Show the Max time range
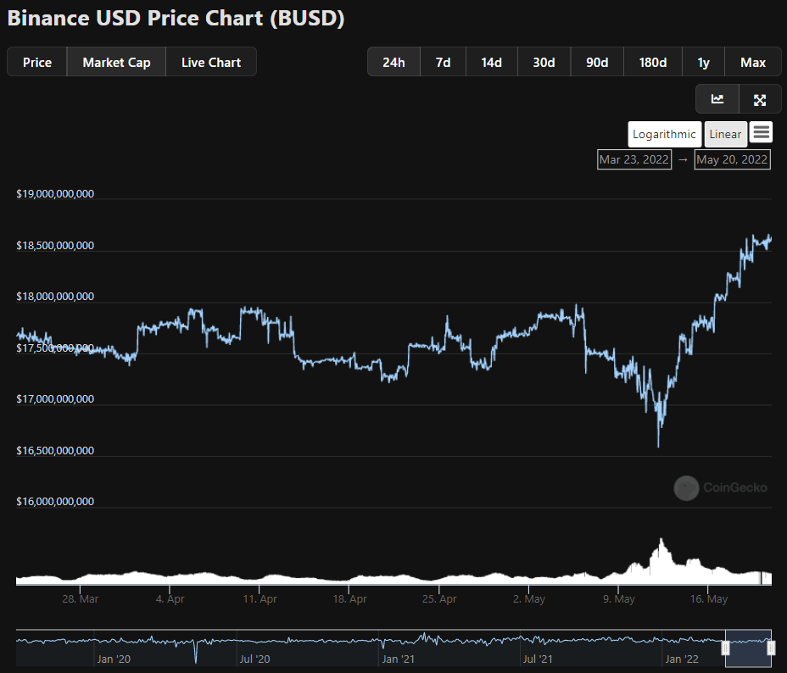The width and height of the screenshot is (787, 673). coord(753,62)
